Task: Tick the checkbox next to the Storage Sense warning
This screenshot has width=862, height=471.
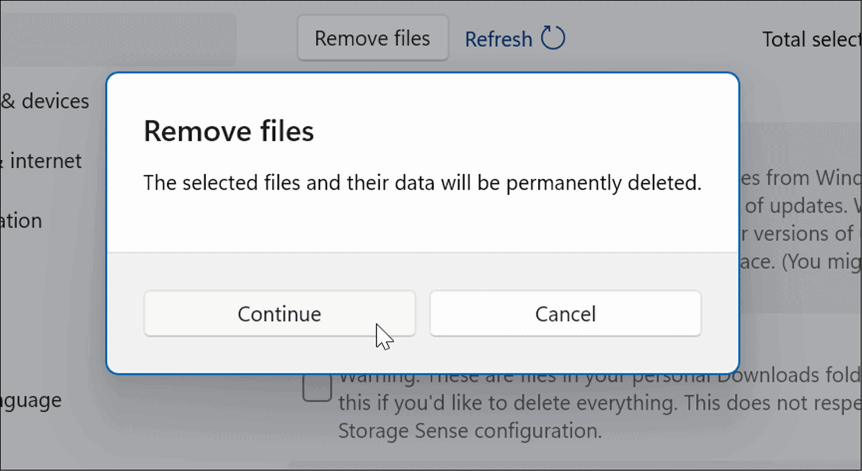Action: click(317, 387)
